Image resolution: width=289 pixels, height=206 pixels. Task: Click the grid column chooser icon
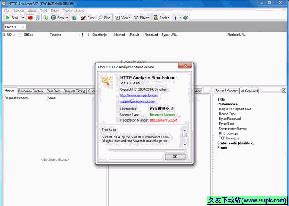tap(4, 35)
